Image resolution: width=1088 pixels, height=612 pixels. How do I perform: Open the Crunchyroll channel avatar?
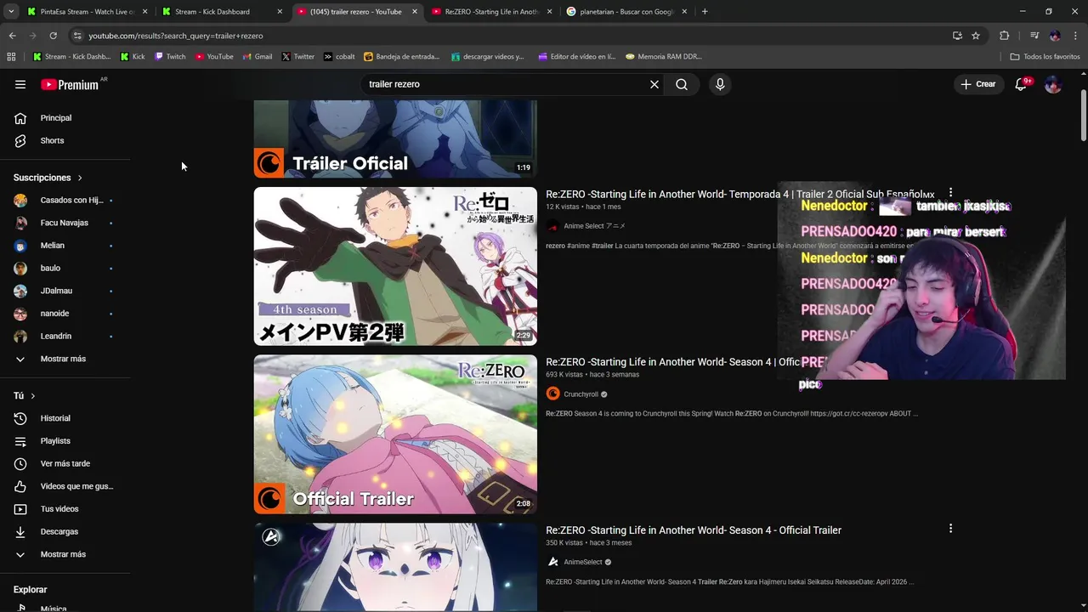pos(552,394)
